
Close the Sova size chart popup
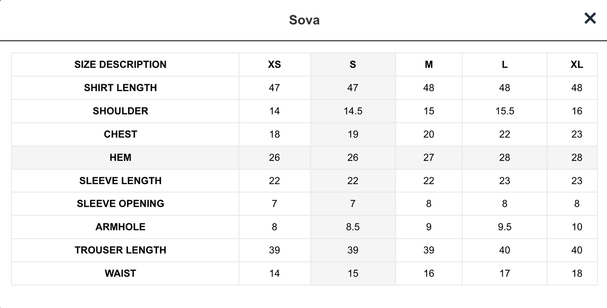(590, 18)
